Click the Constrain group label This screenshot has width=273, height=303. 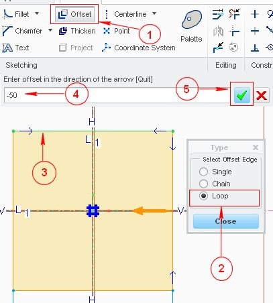tap(262, 65)
